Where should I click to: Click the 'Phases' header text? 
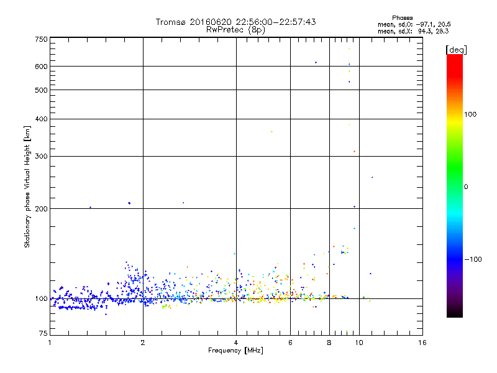coord(402,18)
